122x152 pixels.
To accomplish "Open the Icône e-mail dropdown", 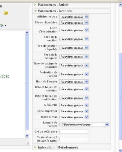I will coord(74,117).
